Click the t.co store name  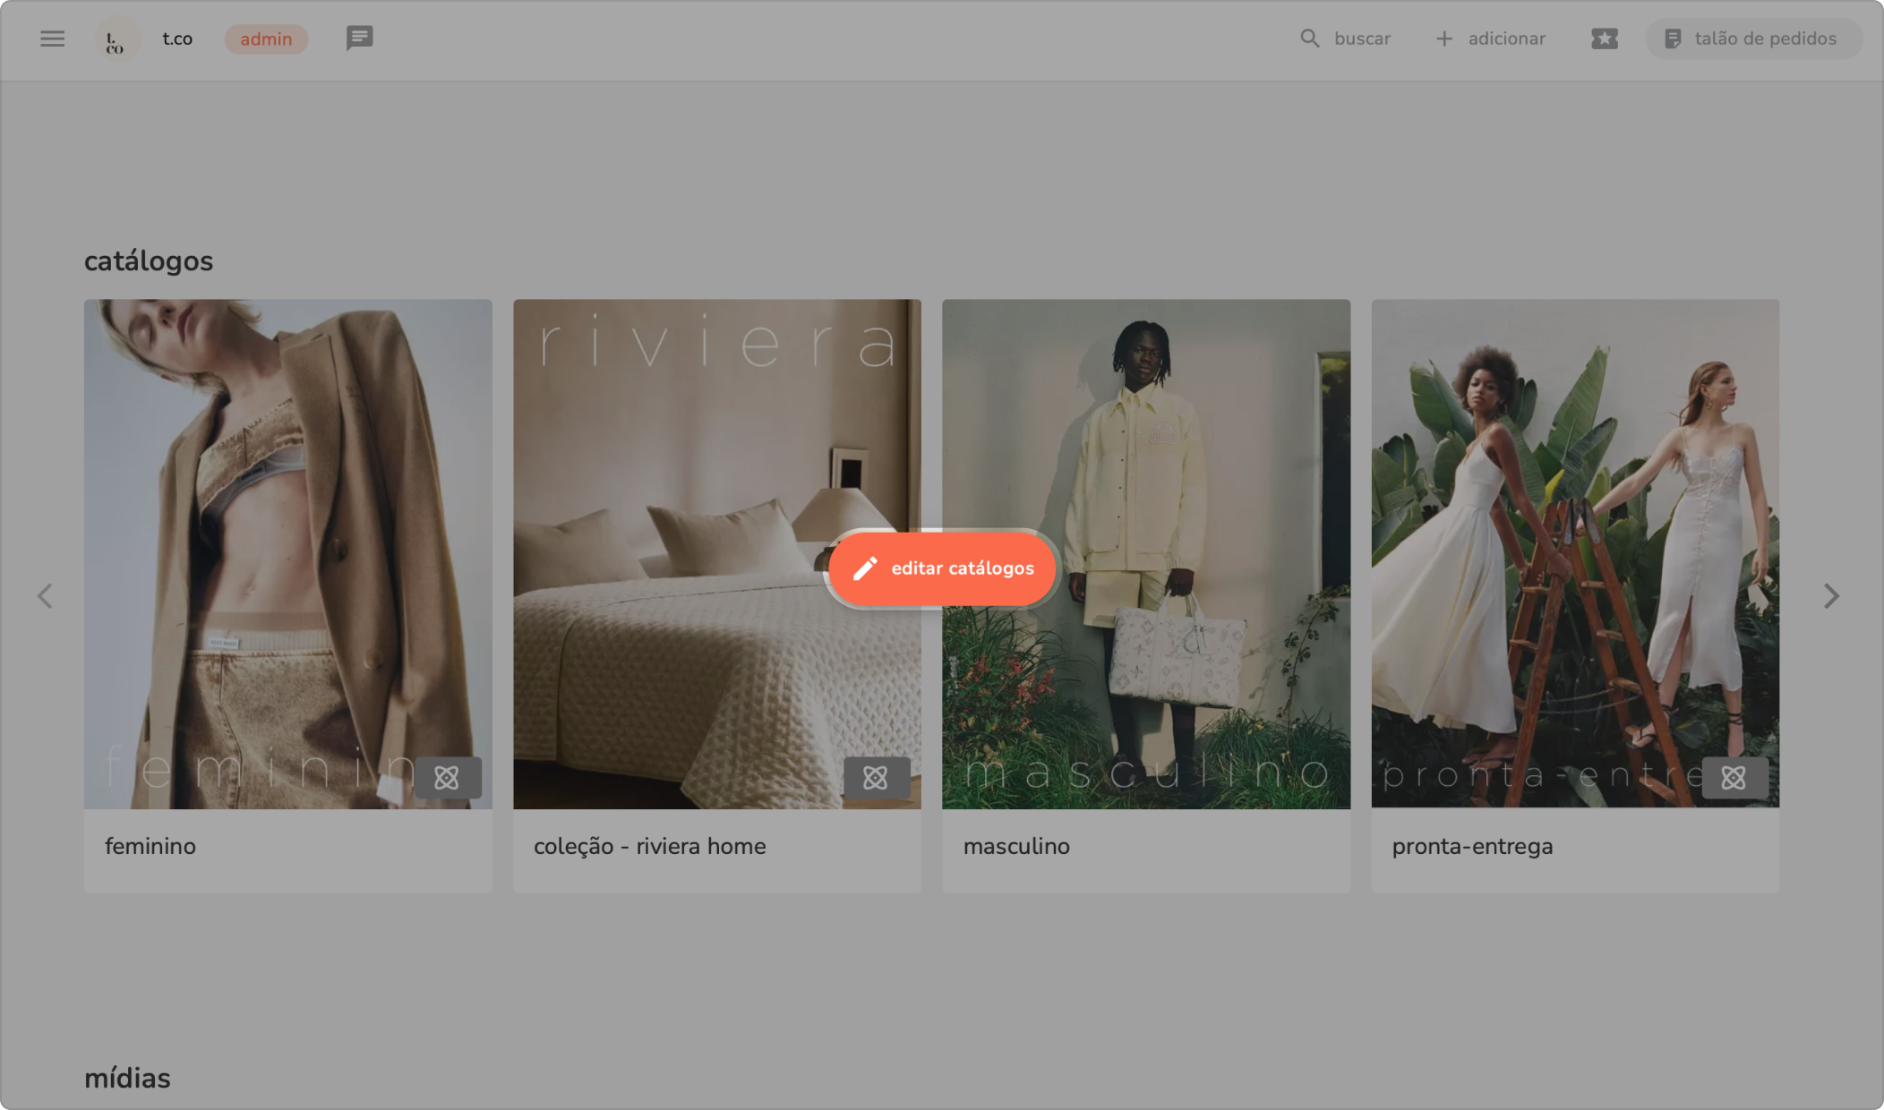tap(177, 38)
